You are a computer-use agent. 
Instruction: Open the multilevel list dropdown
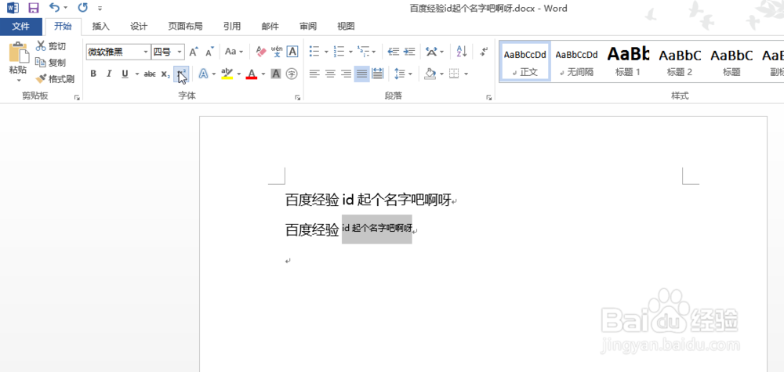pos(367,52)
